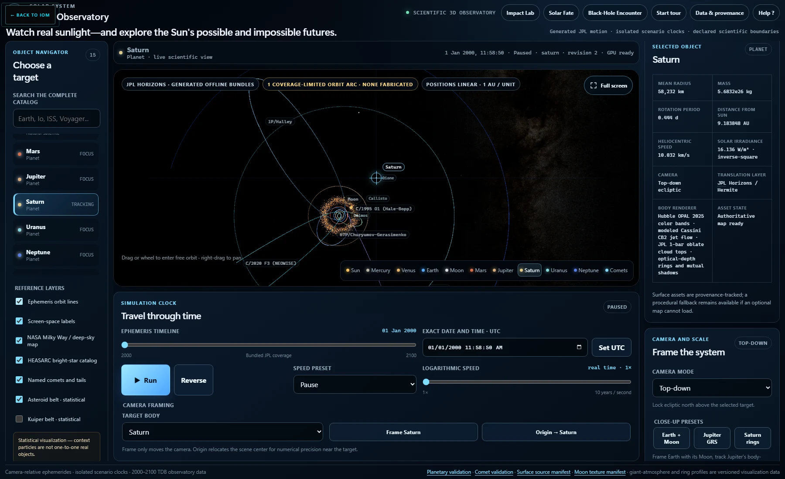
Task: Open Black-Hole Encounter scenario
Action: click(x=615, y=13)
